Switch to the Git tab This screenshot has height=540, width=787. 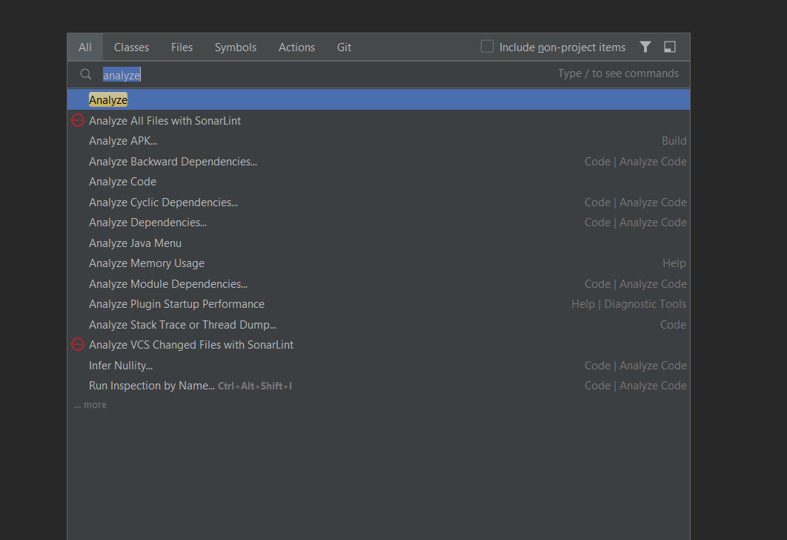coord(344,46)
